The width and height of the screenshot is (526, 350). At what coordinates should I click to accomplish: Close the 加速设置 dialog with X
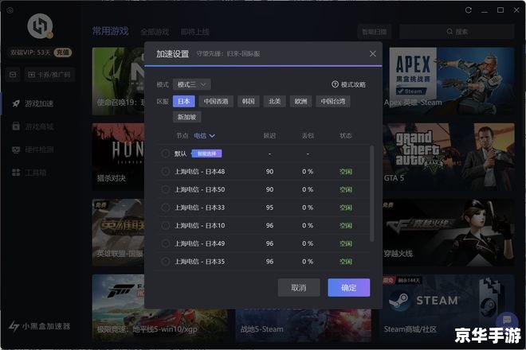(373, 53)
